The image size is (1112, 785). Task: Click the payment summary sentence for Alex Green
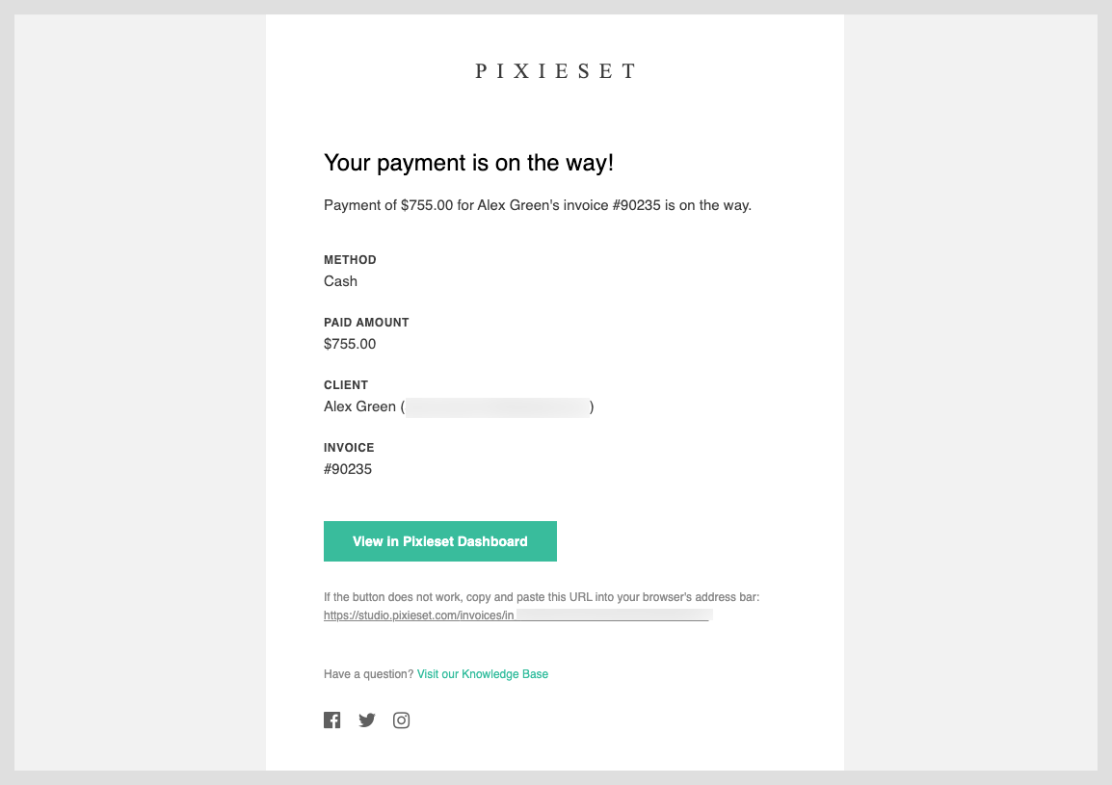(538, 205)
